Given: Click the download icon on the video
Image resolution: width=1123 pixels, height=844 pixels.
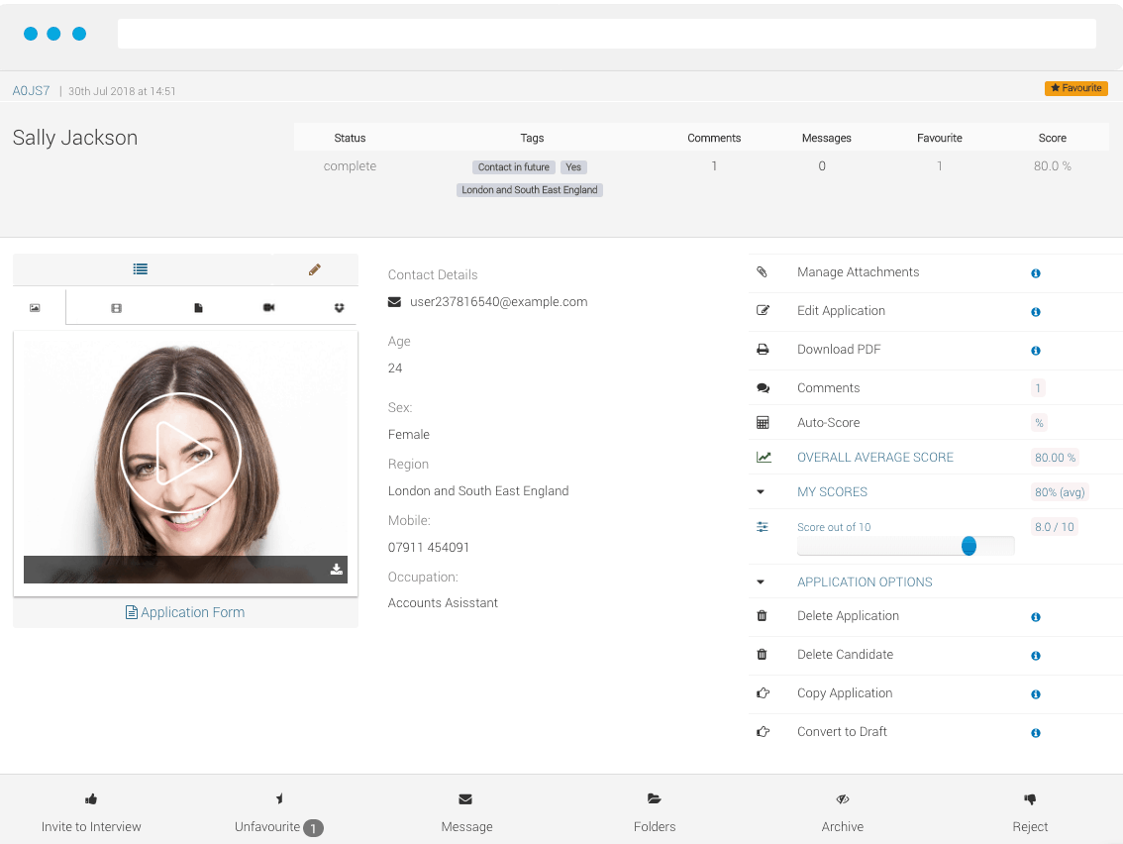Looking at the screenshot, I should point(337,570).
